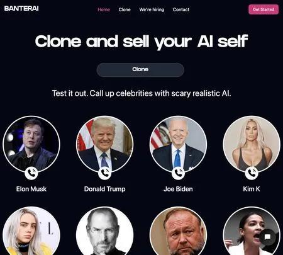Screen dimensions: 283x255
Task: Click the Kim K name label
Action: (x=252, y=189)
